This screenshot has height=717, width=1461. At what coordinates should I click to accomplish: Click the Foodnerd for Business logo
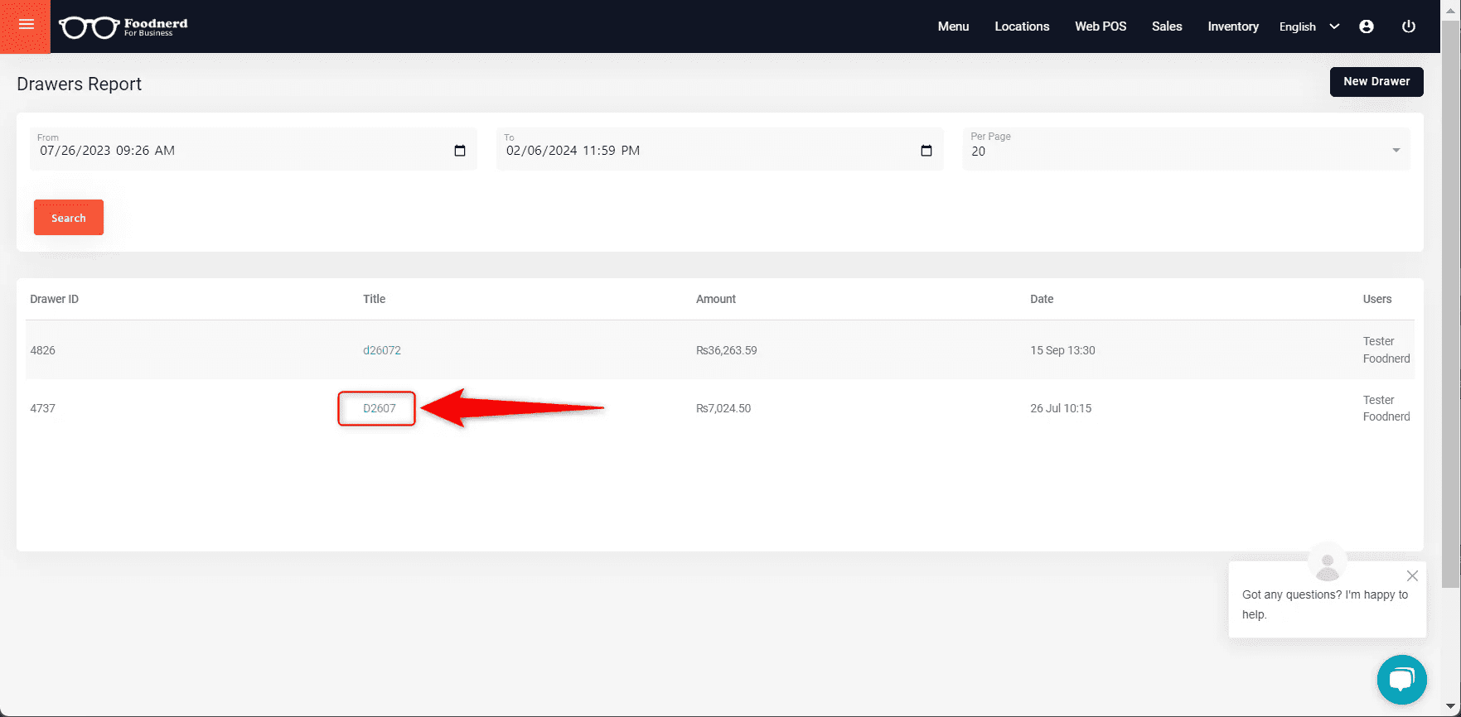(123, 26)
